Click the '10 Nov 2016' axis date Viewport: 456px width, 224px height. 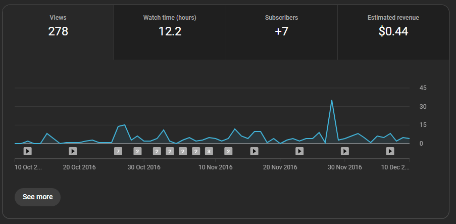(x=216, y=167)
